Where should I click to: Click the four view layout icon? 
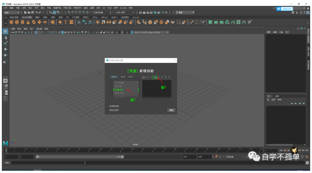click(x=5, y=86)
